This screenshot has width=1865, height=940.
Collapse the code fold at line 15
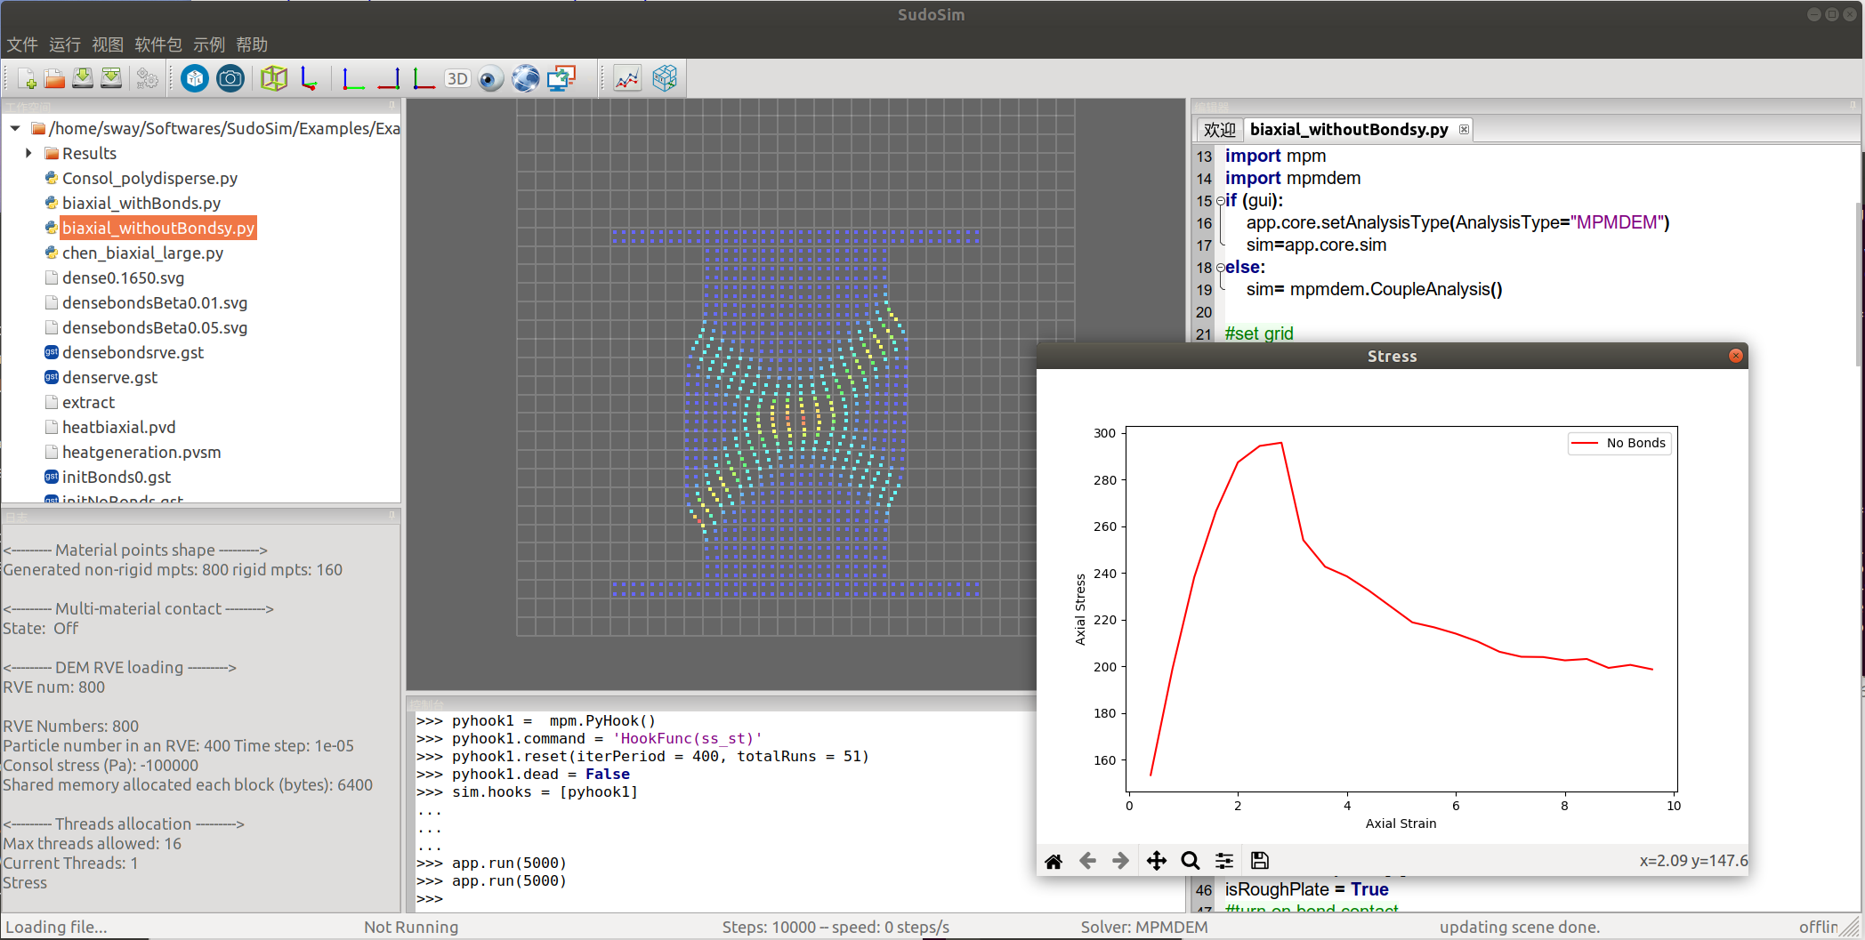(1220, 201)
